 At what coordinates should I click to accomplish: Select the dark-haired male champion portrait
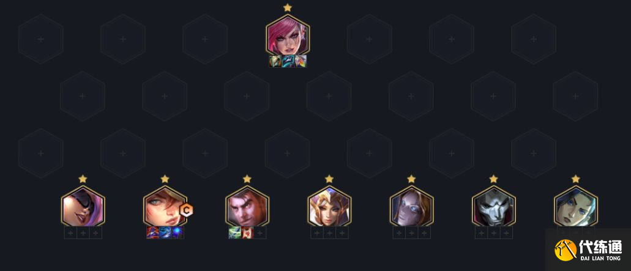tap(247, 206)
